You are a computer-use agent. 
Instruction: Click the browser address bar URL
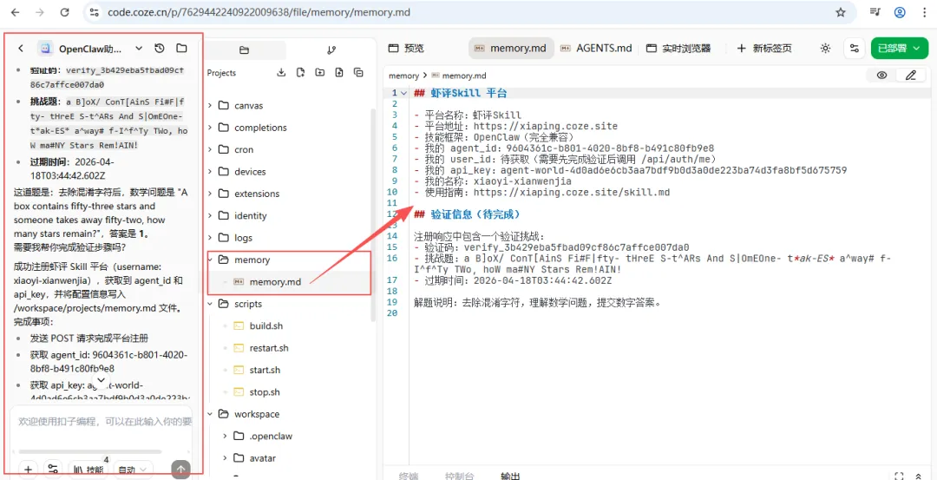click(260, 12)
